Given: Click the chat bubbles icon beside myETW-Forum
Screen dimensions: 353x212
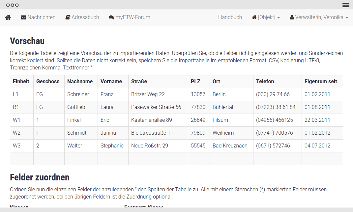Looking at the screenshot, I should [111, 17].
